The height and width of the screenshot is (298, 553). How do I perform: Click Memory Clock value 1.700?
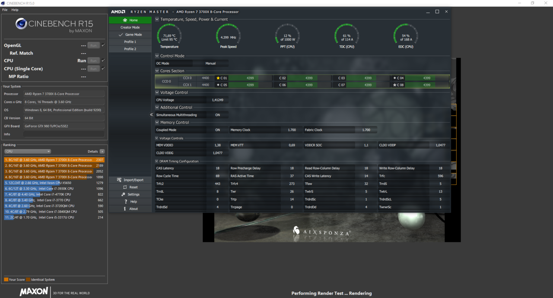(292, 130)
